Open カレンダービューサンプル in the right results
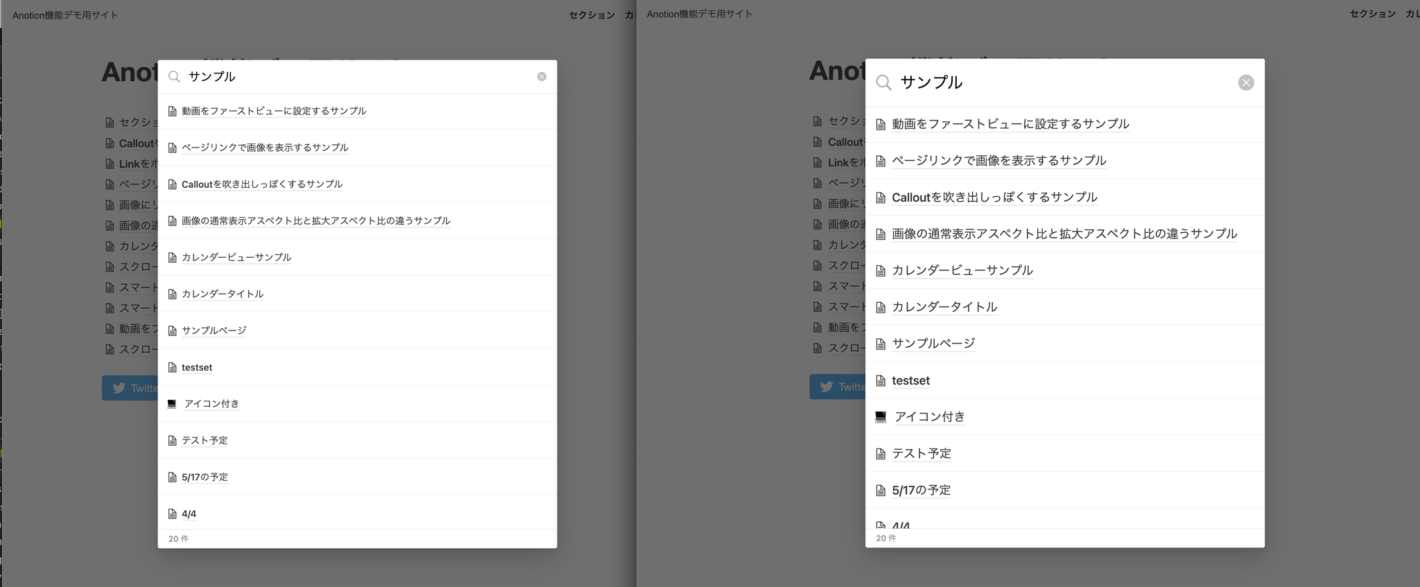Viewport: 1420px width, 587px height. click(962, 270)
